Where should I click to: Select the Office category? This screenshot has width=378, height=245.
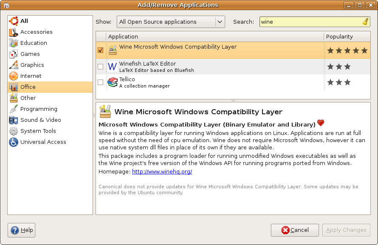click(x=50, y=87)
